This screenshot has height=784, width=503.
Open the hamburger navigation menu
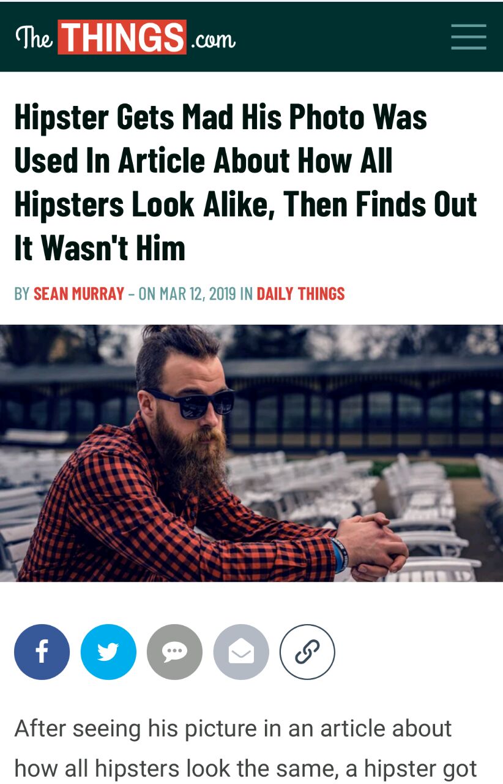click(x=469, y=37)
